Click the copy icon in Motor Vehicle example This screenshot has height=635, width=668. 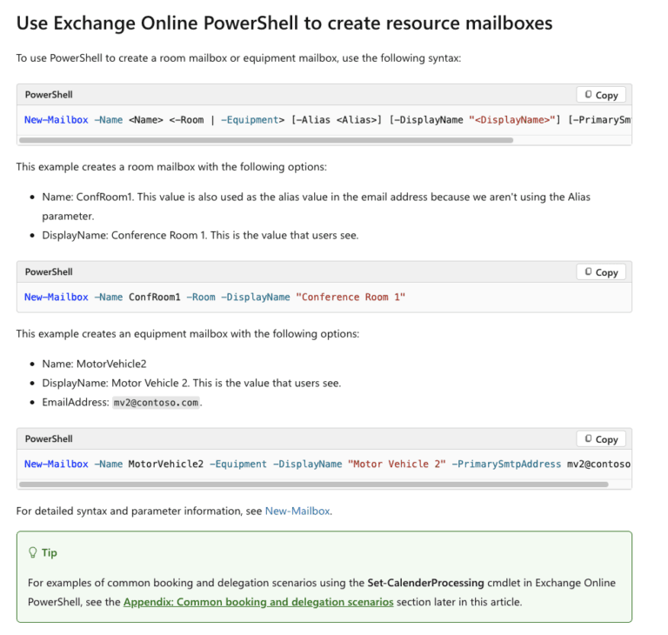coord(588,438)
